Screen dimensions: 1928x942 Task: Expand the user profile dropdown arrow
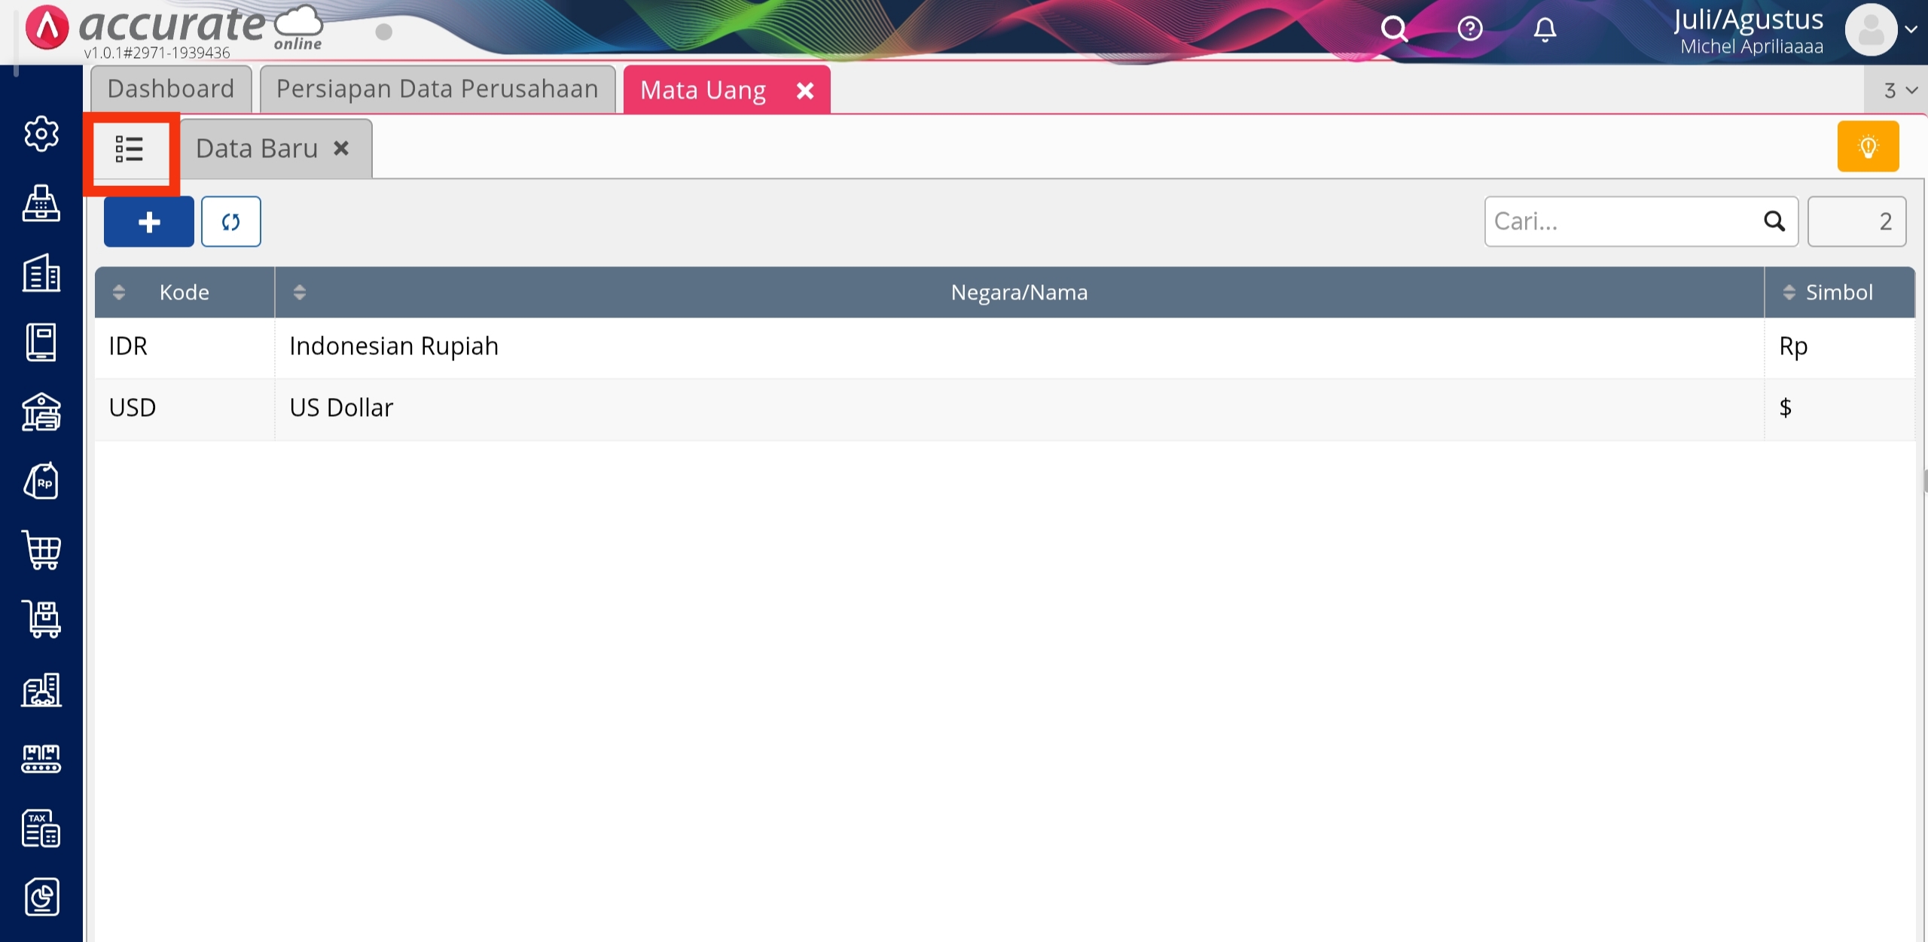click(x=1911, y=29)
